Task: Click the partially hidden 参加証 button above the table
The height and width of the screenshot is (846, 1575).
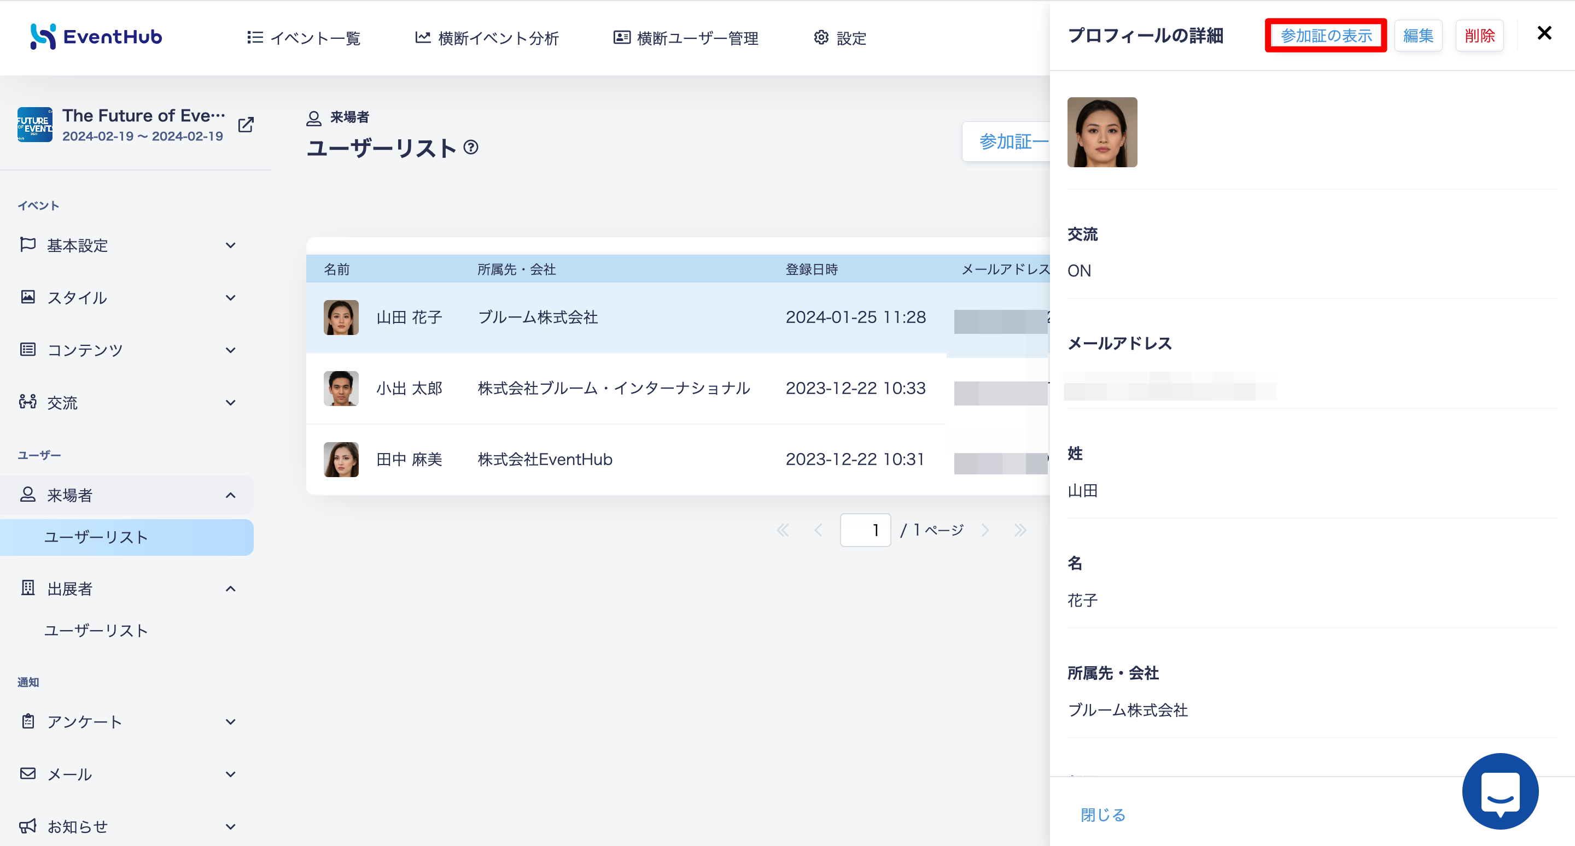Action: [x=1006, y=142]
